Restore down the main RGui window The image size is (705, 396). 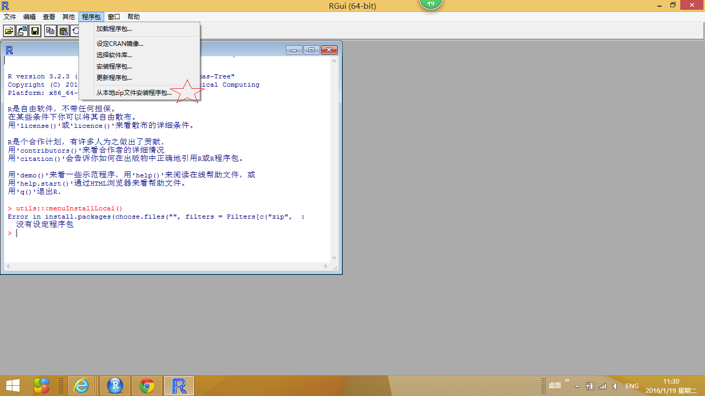[673, 5]
